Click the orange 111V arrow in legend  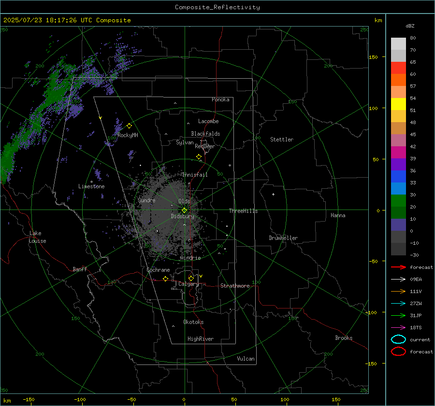(x=398, y=291)
